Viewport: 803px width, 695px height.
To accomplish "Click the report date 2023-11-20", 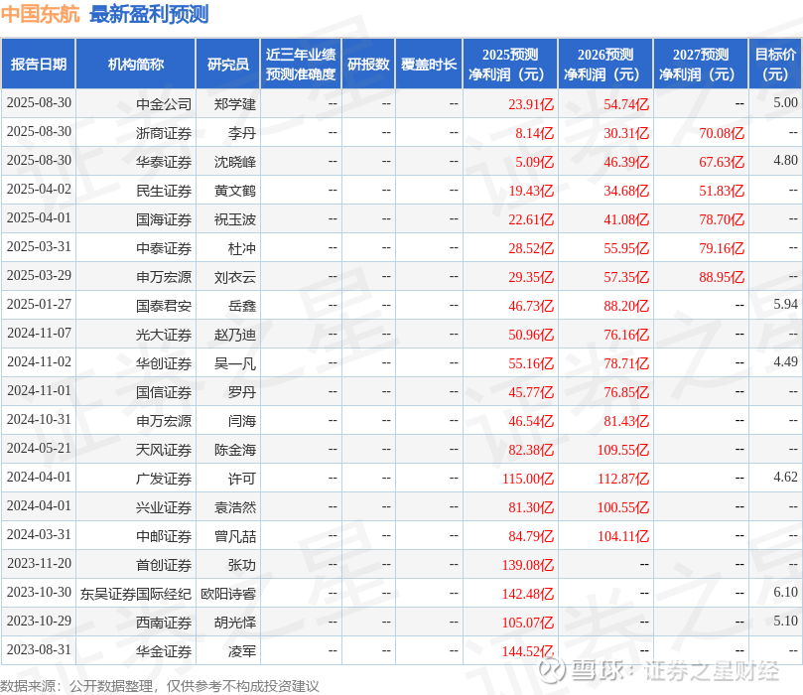I will [x=39, y=563].
